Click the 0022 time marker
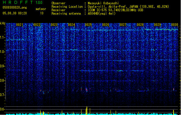 (x=37, y=25)
